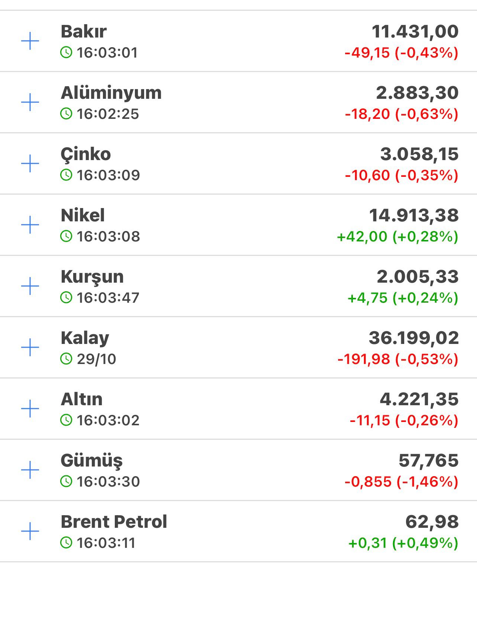Tap the clock icon under Kalay
Image resolution: width=477 pixels, height=637 pixels.
pos(66,359)
